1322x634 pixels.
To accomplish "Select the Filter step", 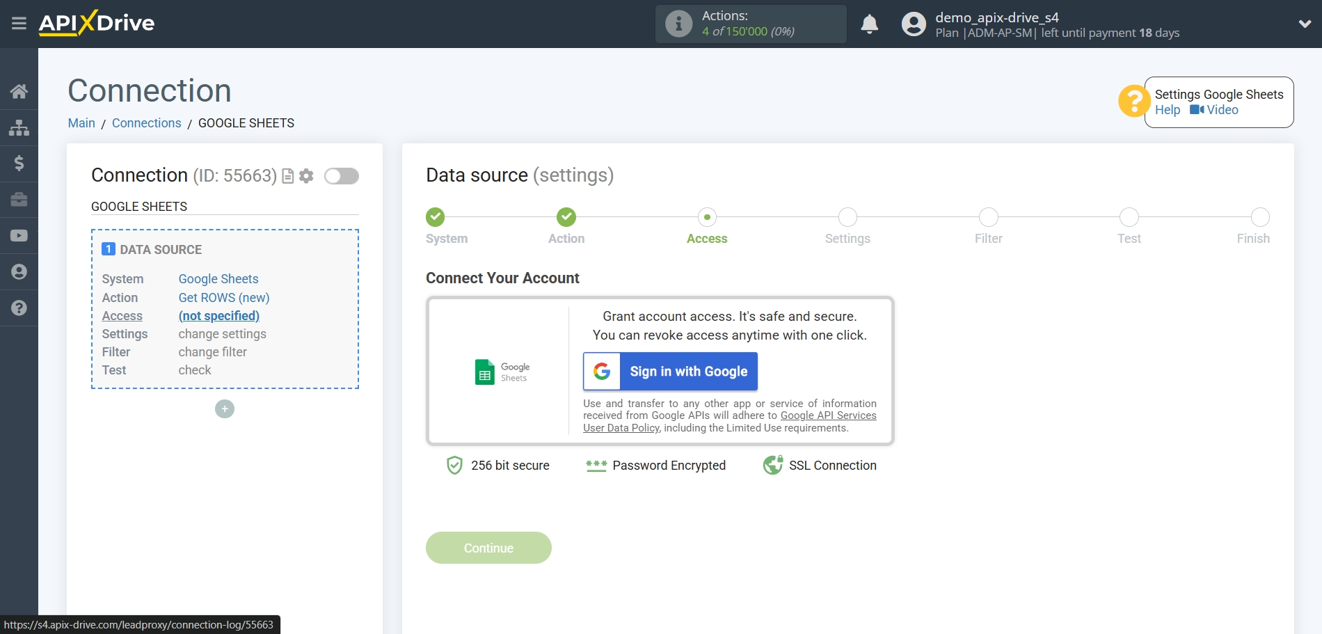I will pyautogui.click(x=988, y=217).
